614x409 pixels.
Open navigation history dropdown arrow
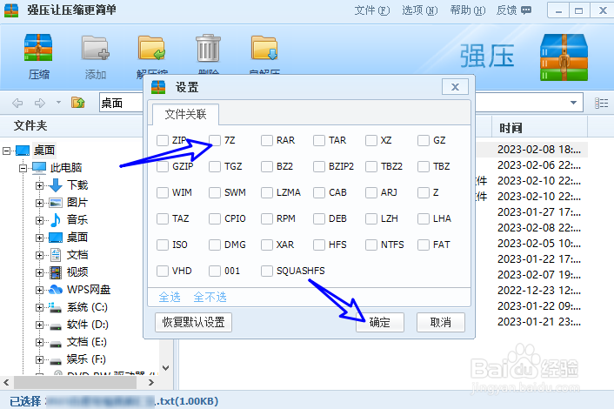pyautogui.click(x=58, y=103)
